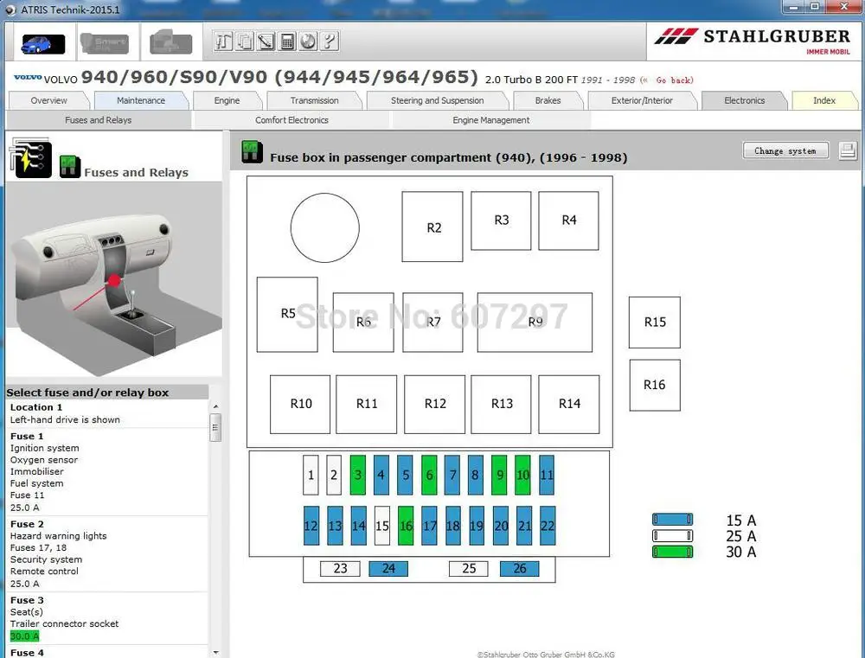Open the Overview tab
The image size is (865, 658).
coord(48,100)
